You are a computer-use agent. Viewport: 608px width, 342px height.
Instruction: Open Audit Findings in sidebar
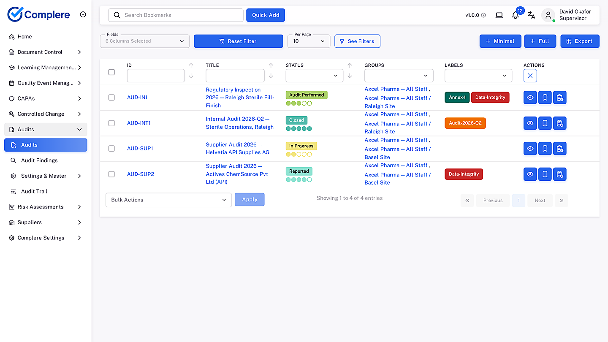point(46,160)
